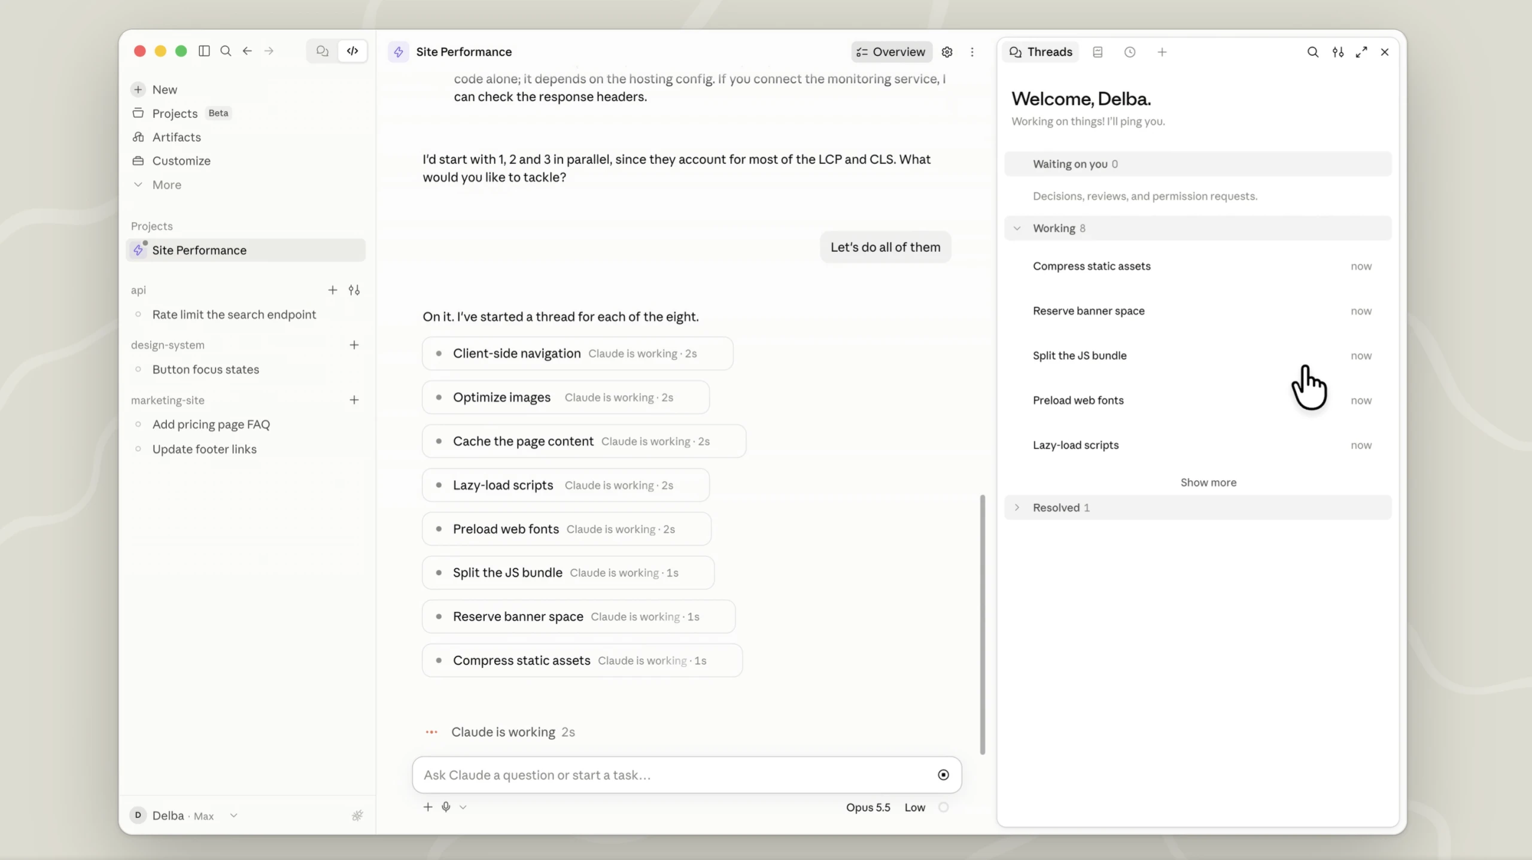
Task: Close the Threads panel
Action: point(1385,52)
